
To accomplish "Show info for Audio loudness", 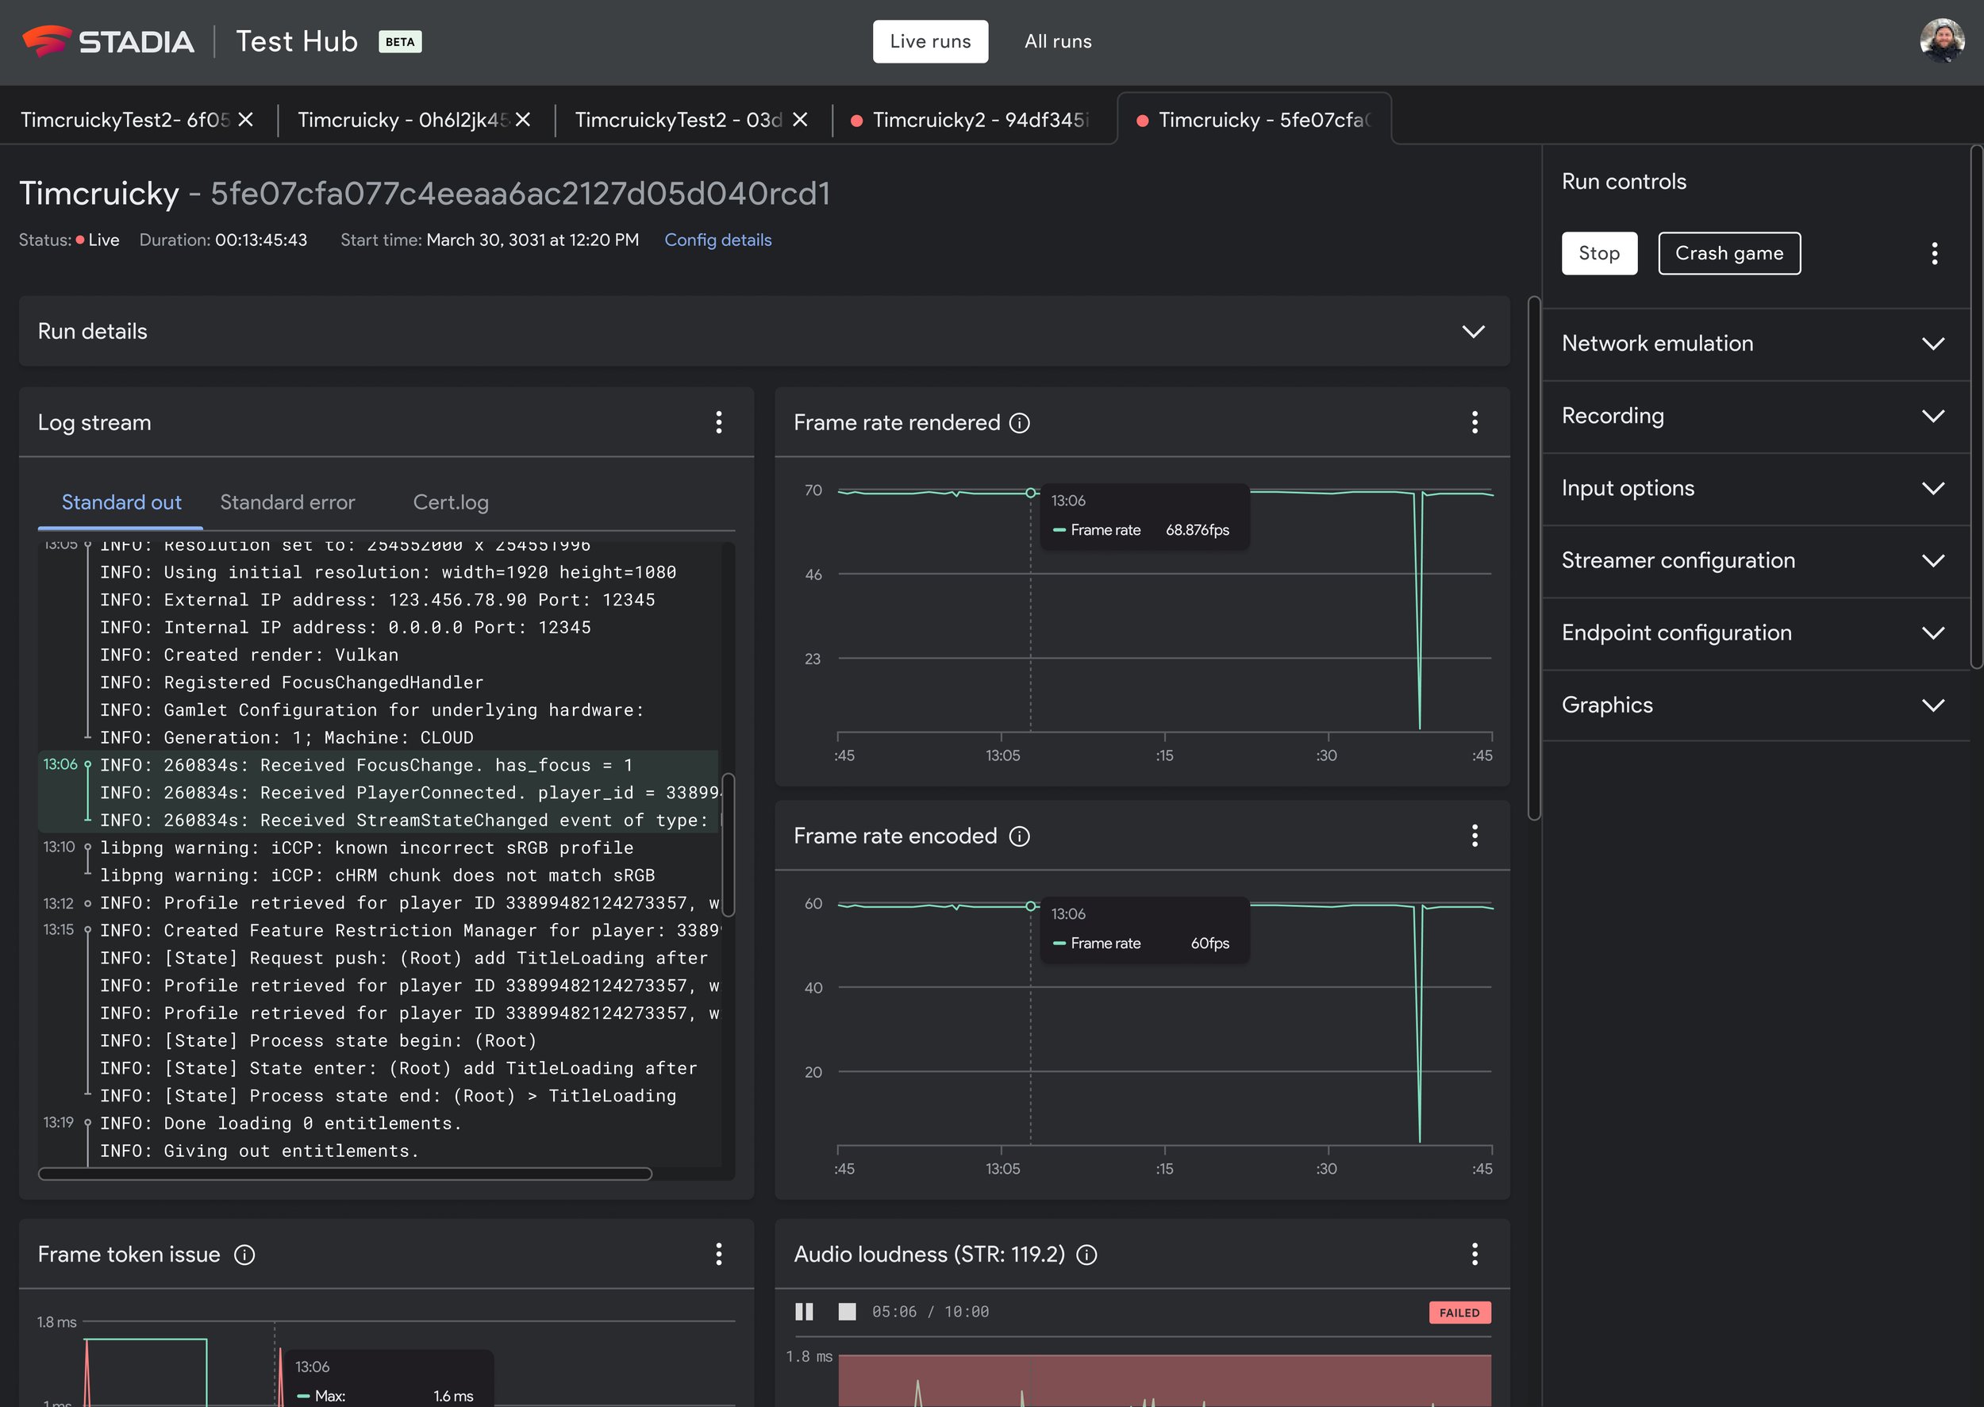I will click(x=1086, y=1255).
